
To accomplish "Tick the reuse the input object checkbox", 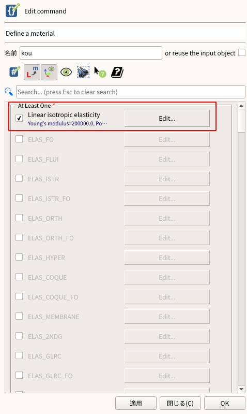I will tap(242, 52).
